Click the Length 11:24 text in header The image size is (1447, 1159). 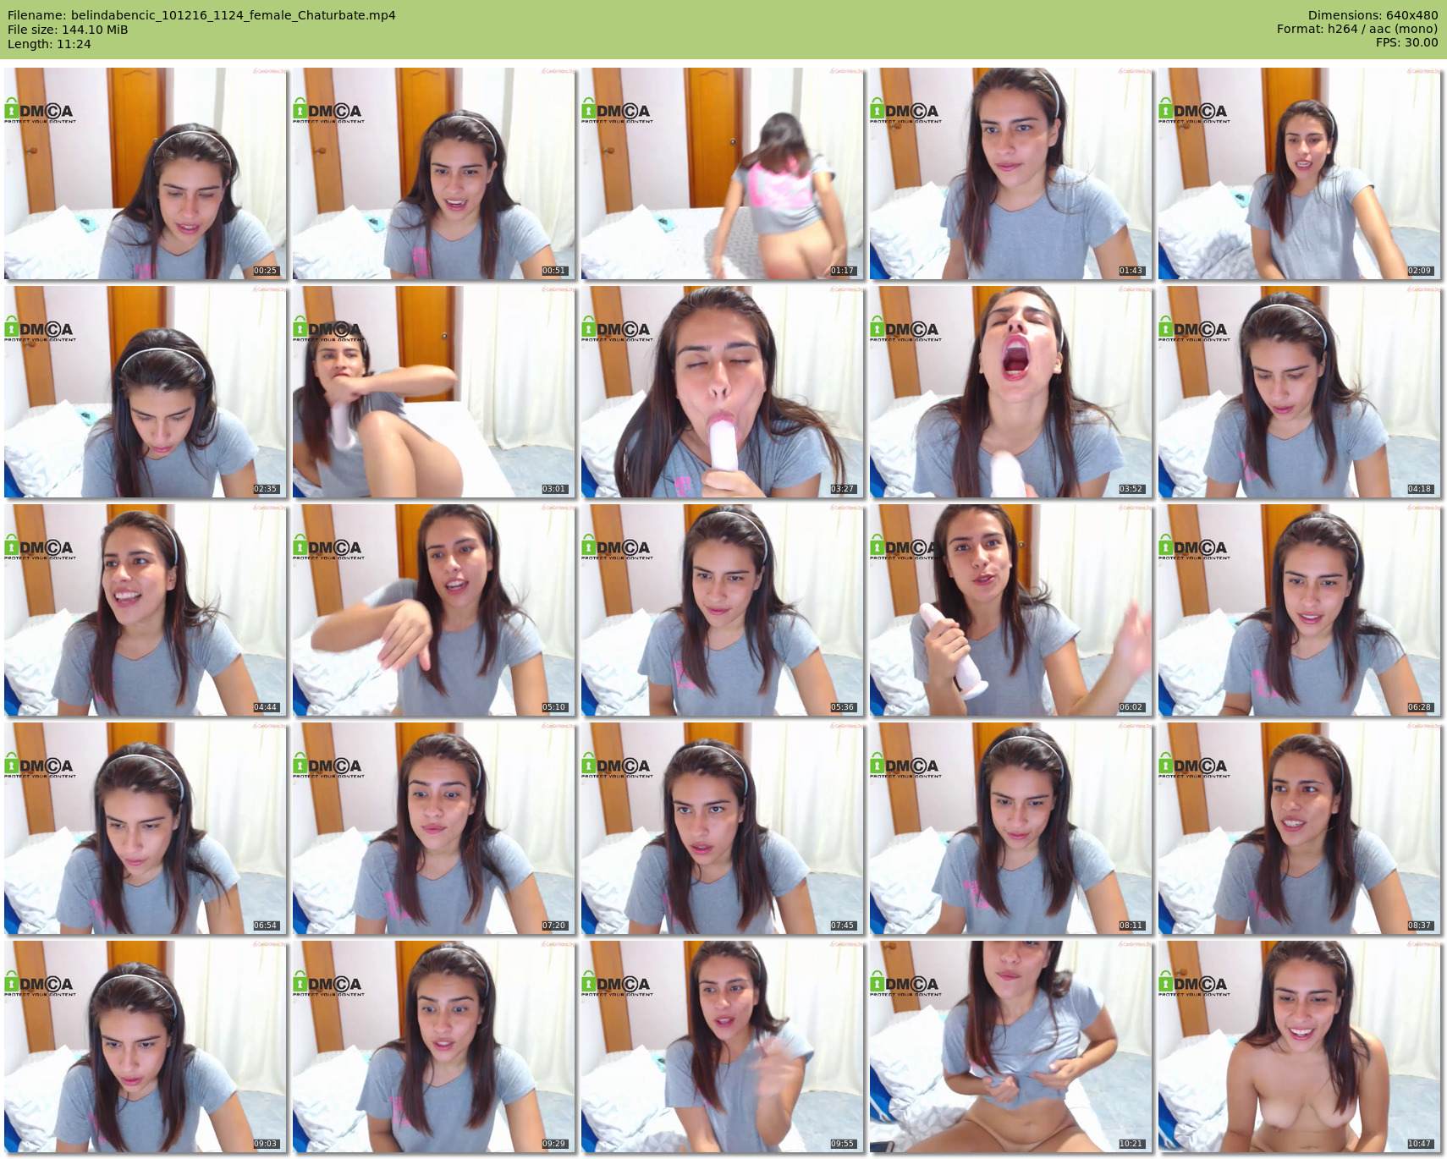coord(49,44)
